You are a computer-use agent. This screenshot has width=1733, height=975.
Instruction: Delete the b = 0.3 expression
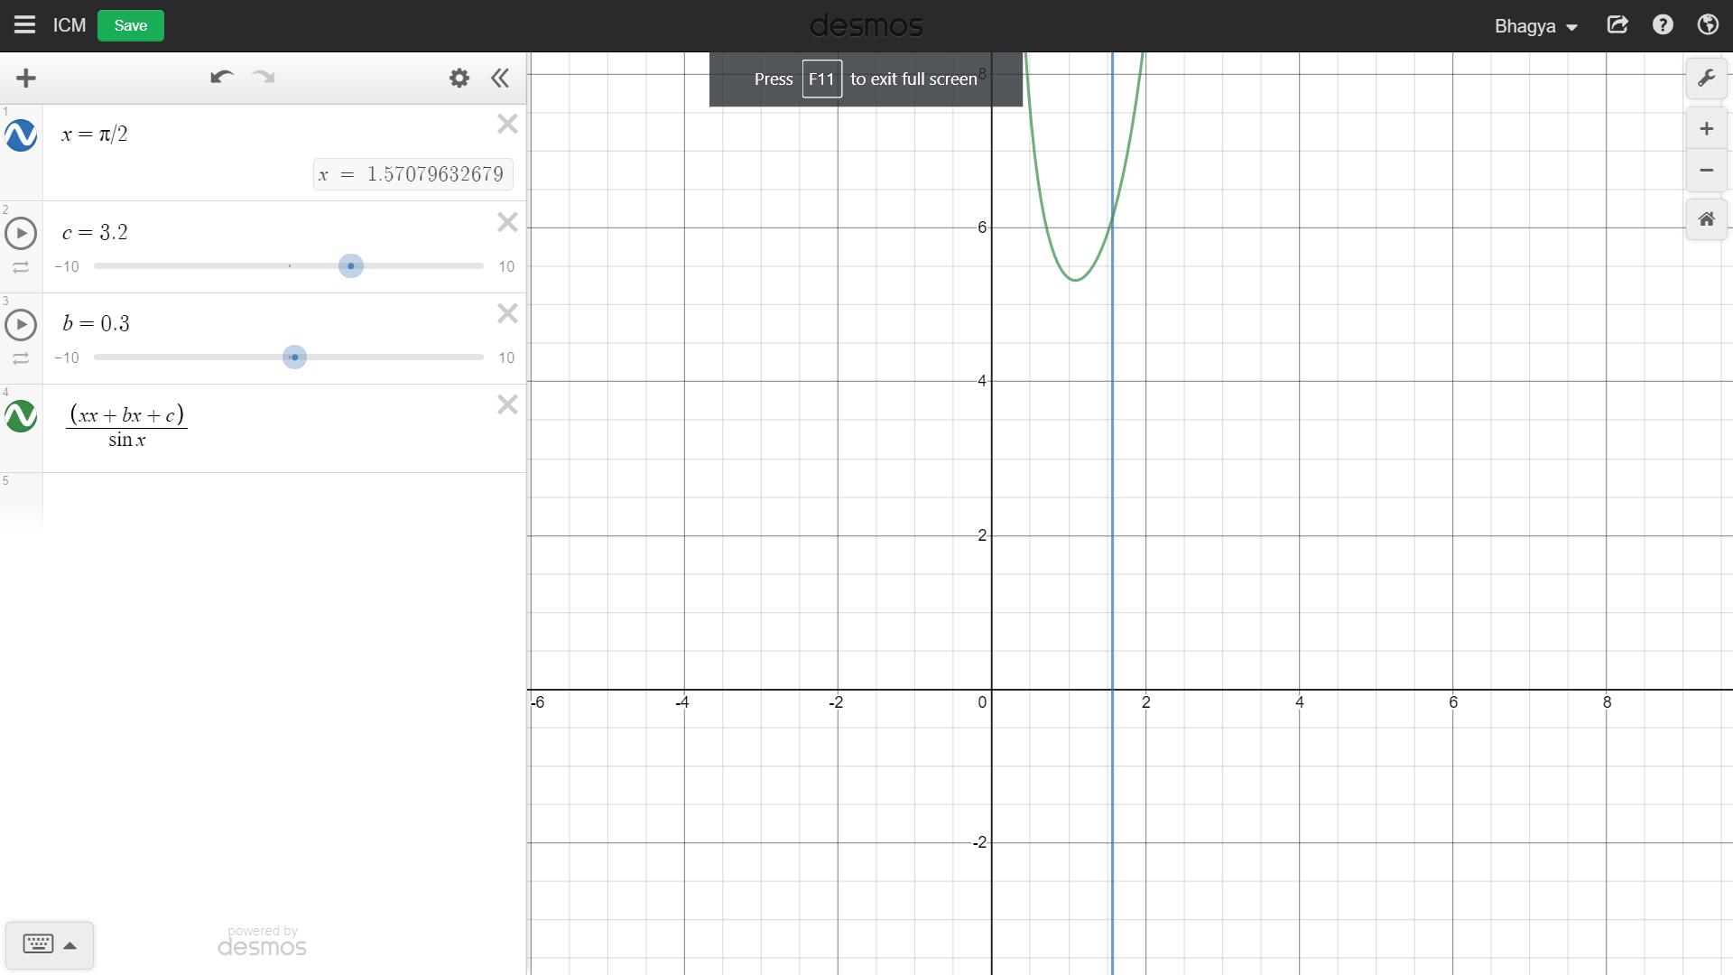pyautogui.click(x=507, y=314)
